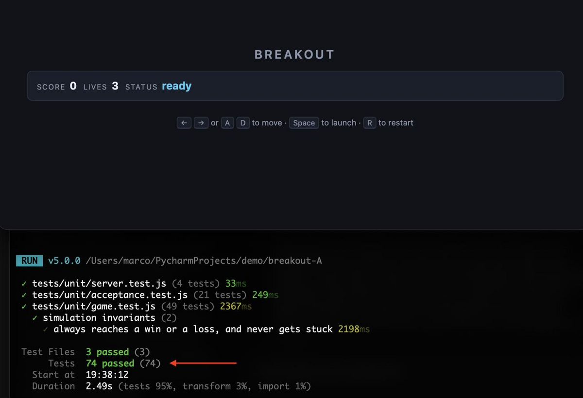This screenshot has width=583, height=398.
Task: Click the R keycap hint
Action: coord(370,123)
